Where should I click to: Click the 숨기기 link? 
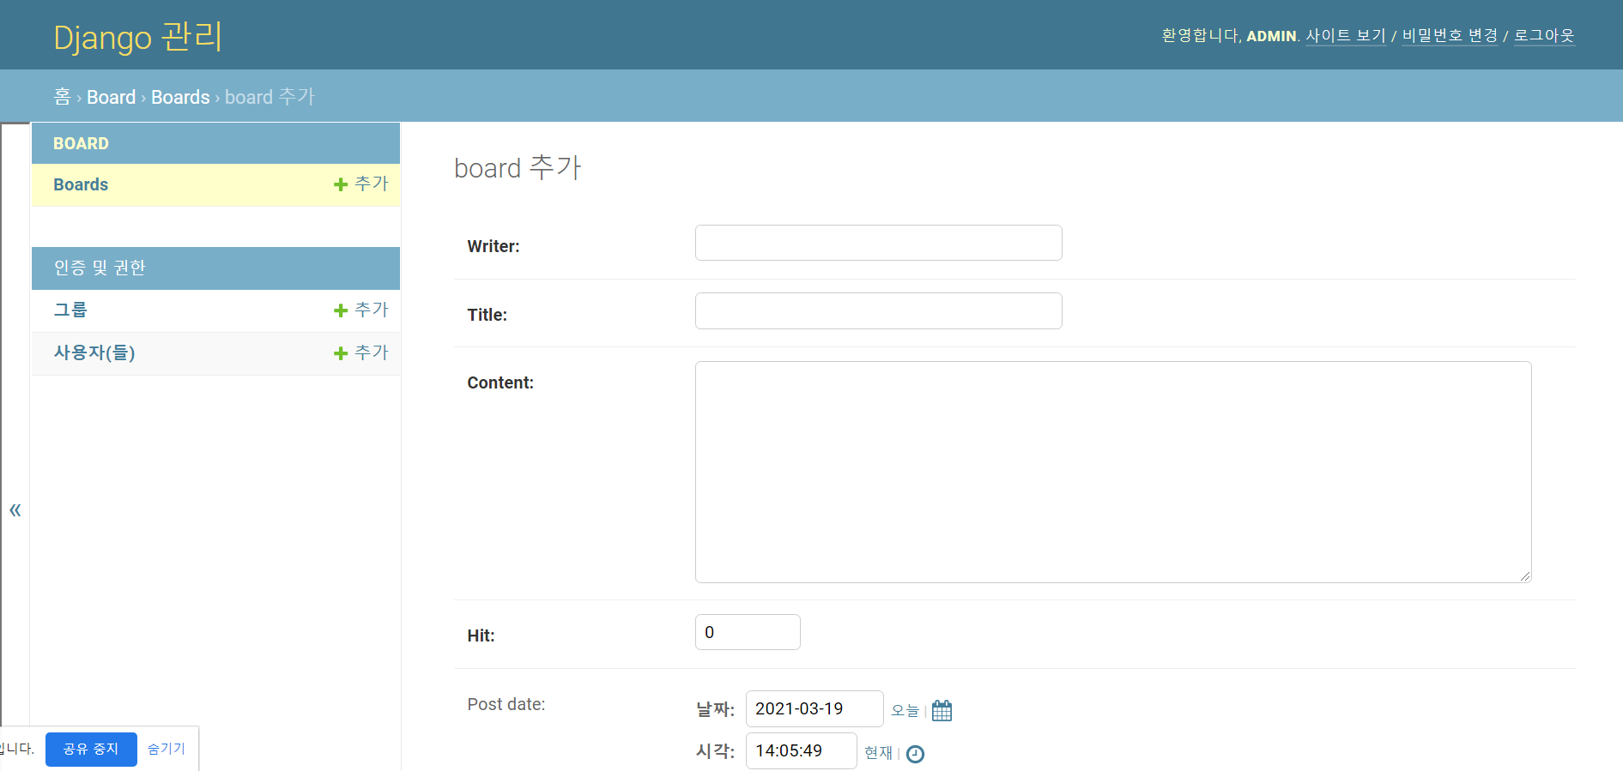(x=167, y=749)
